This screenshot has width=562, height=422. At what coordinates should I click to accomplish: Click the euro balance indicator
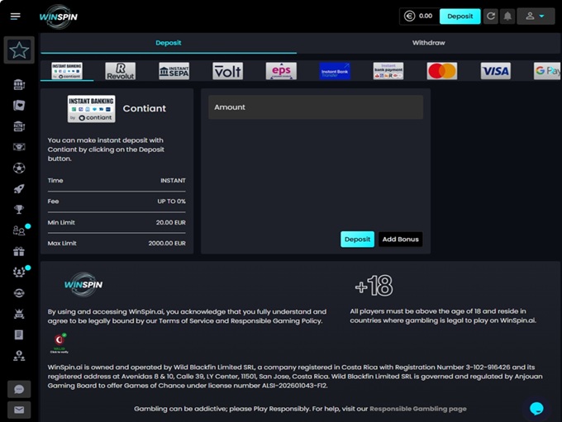[x=419, y=17]
